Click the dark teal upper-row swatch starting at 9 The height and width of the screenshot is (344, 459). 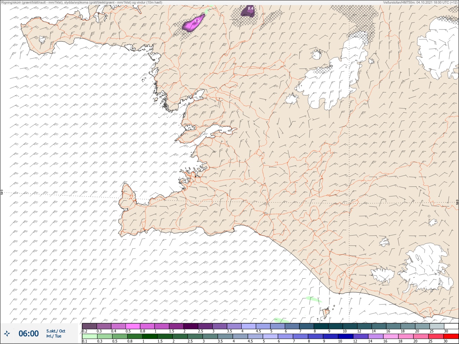coord(336,326)
